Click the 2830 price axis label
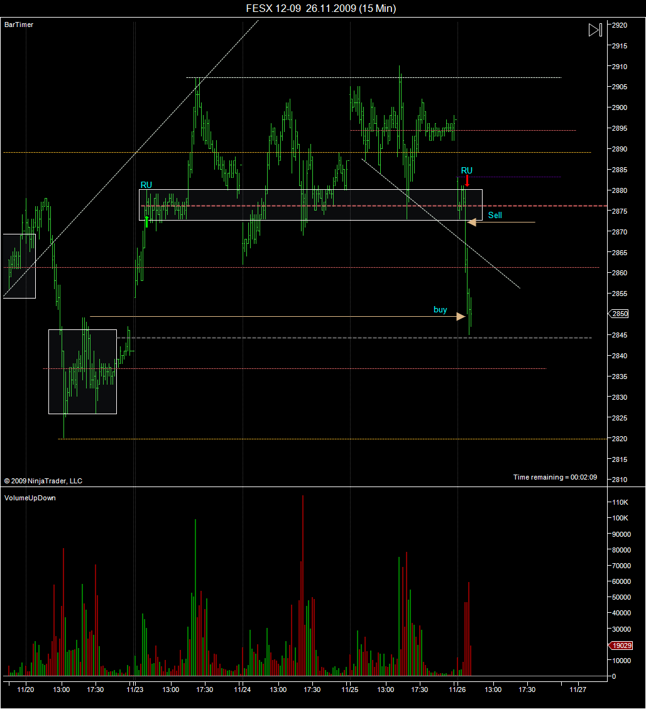The height and width of the screenshot is (709, 646). pos(620,397)
